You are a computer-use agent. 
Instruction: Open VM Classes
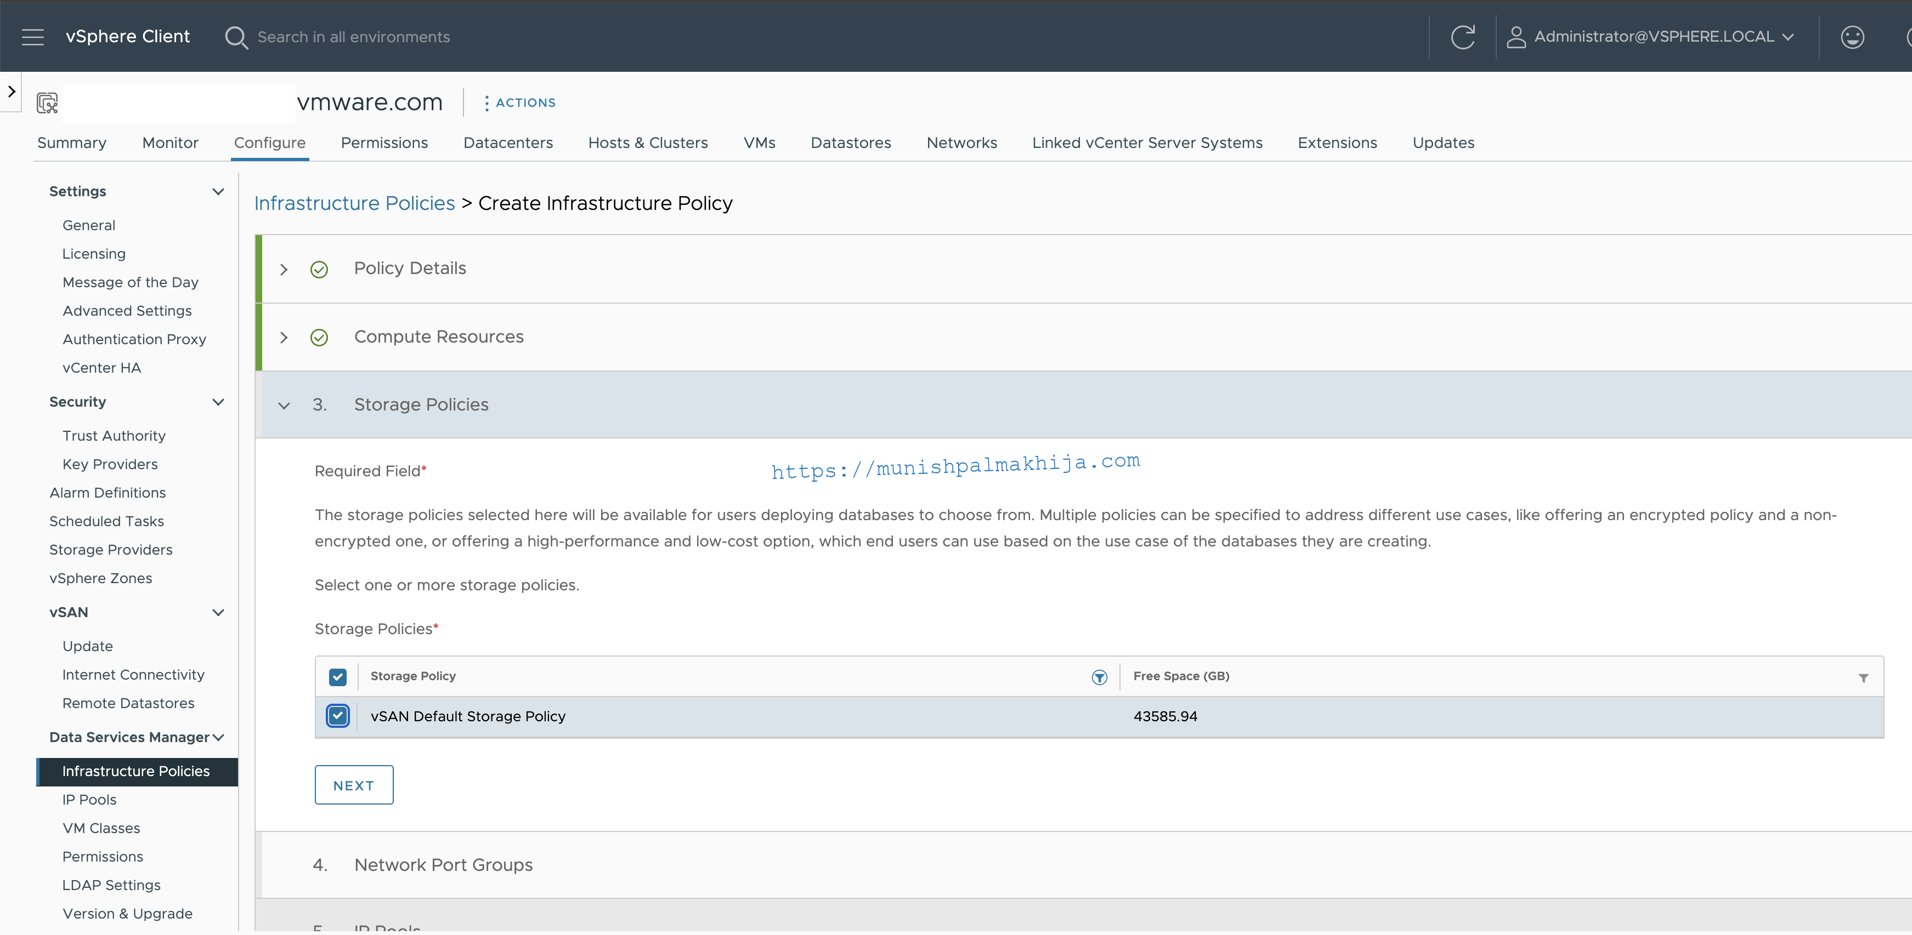coord(101,828)
